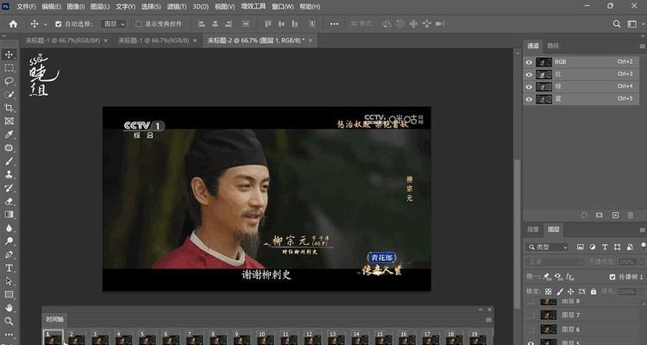This screenshot has height=345, width=647.
Task: Select the History Brush tool
Action: click(9, 188)
